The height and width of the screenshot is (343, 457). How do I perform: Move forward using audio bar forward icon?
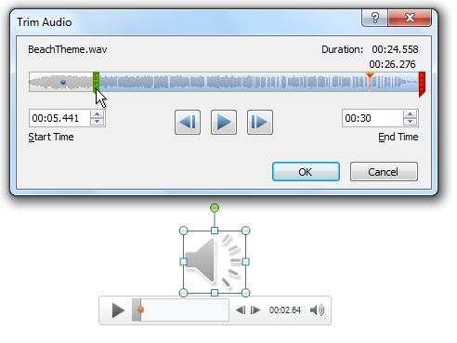(255, 310)
